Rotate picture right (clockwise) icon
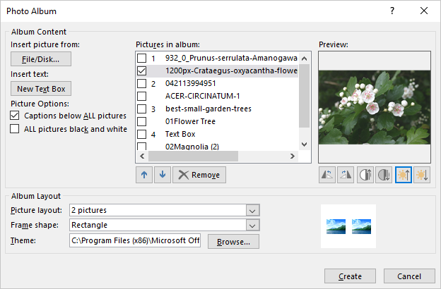This screenshot has width=441, height=289. 346,176
